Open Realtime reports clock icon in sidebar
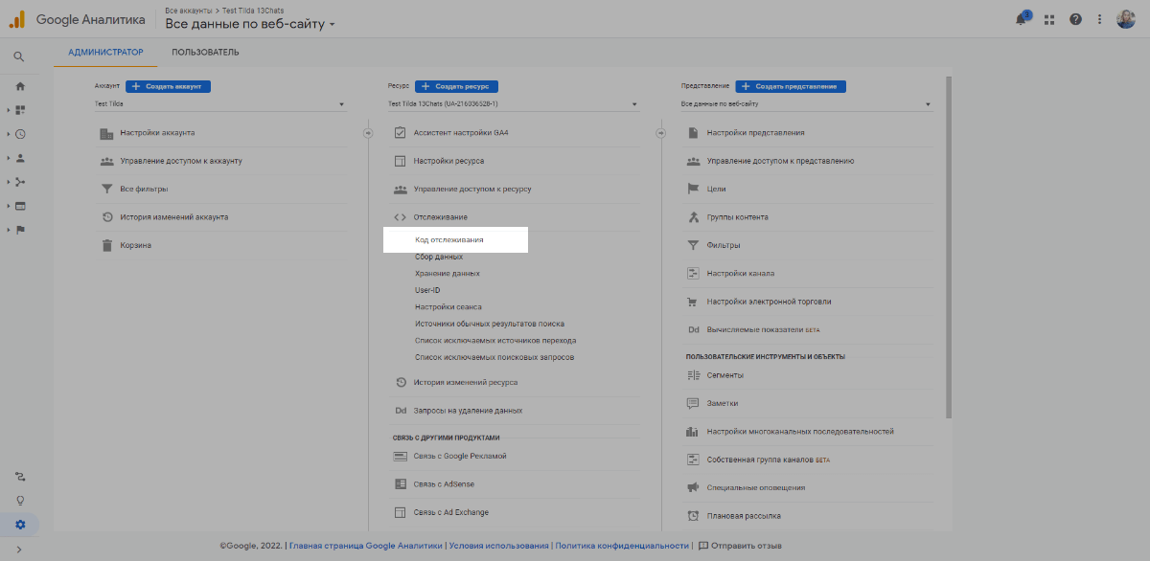The width and height of the screenshot is (1150, 561). pyautogui.click(x=20, y=134)
